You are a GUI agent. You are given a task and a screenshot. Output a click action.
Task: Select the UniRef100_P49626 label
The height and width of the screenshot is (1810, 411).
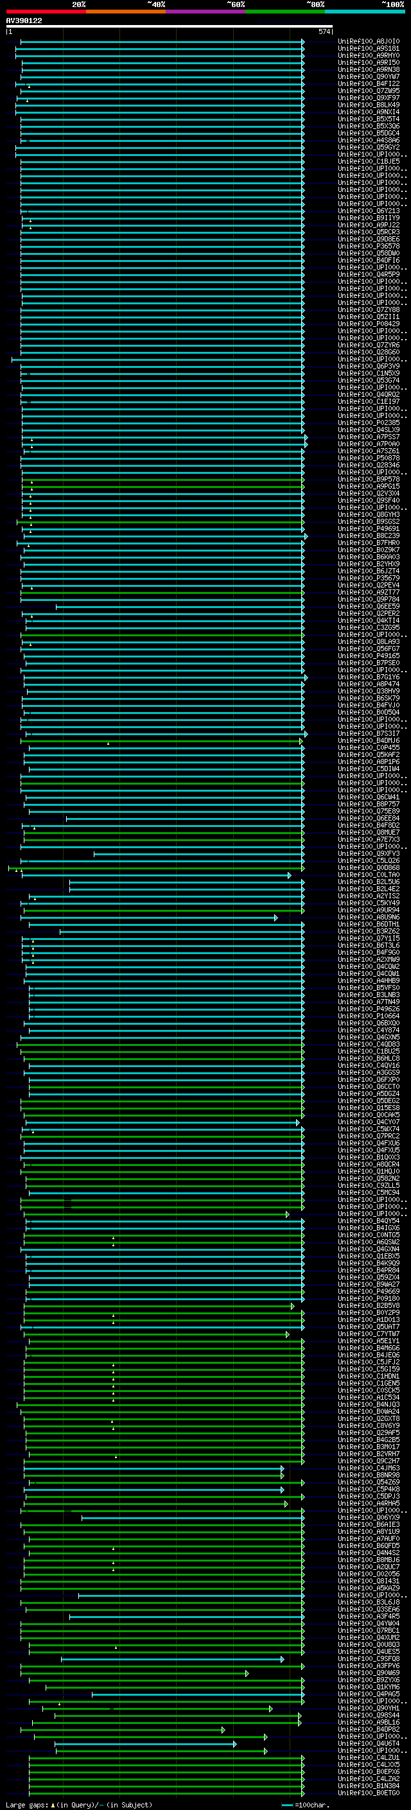click(369, 1009)
